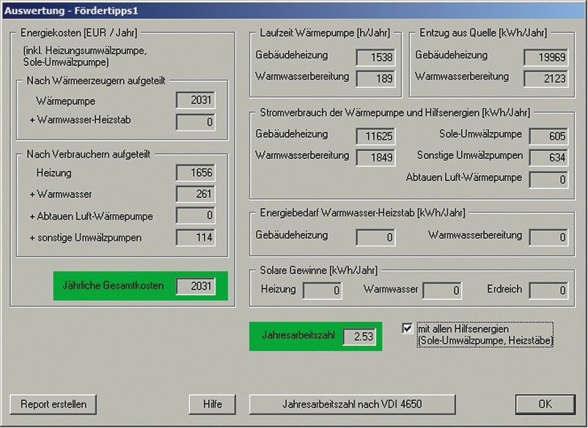This screenshot has width=588, height=428.
Task: Click the Report erstellen button
Action: point(53,404)
